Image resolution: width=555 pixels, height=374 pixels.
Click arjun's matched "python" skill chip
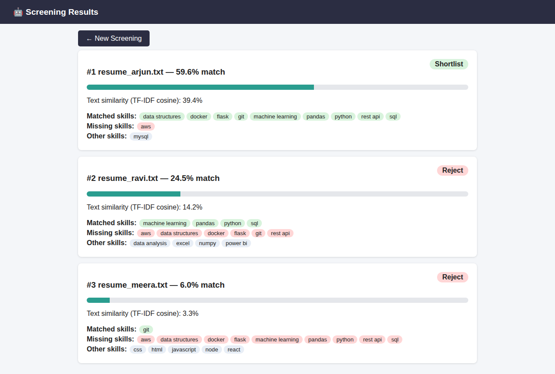click(343, 117)
